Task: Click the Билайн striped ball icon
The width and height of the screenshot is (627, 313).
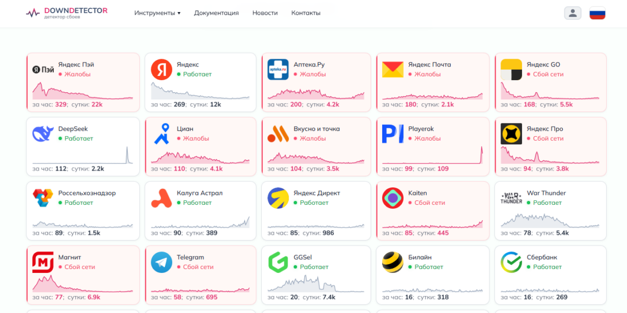Action: (x=393, y=262)
